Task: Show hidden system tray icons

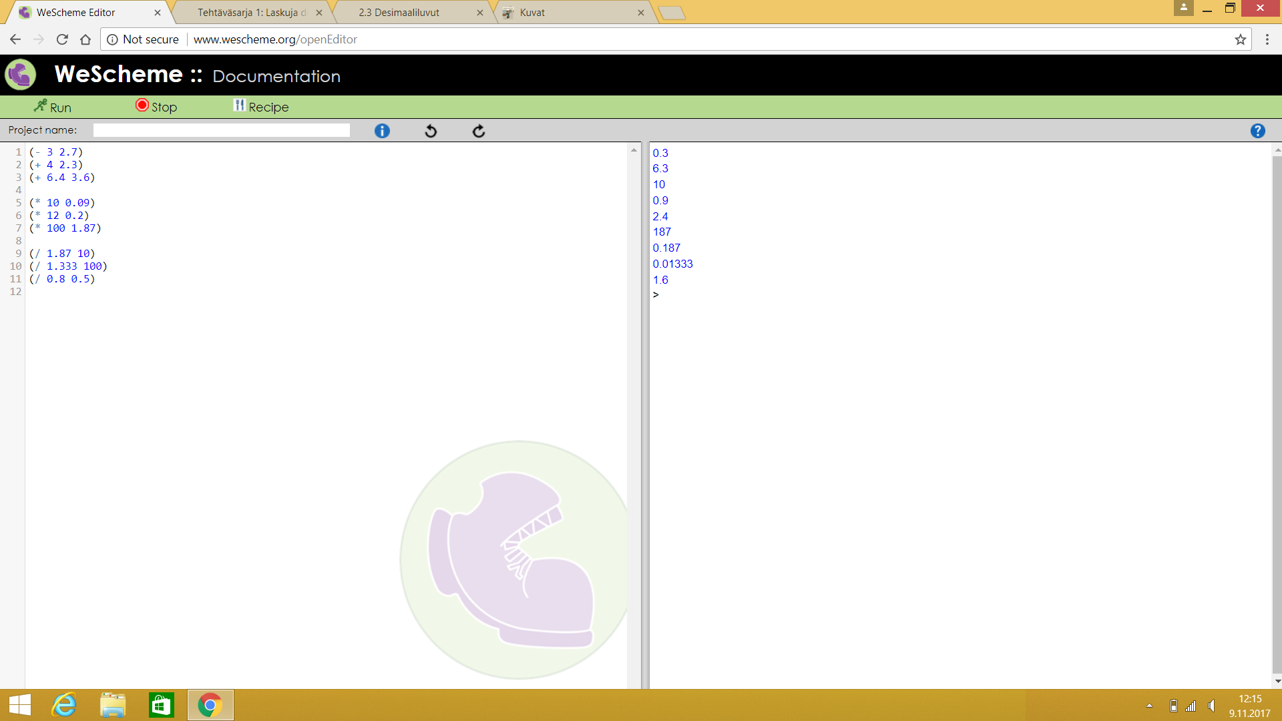Action: pos(1149,706)
